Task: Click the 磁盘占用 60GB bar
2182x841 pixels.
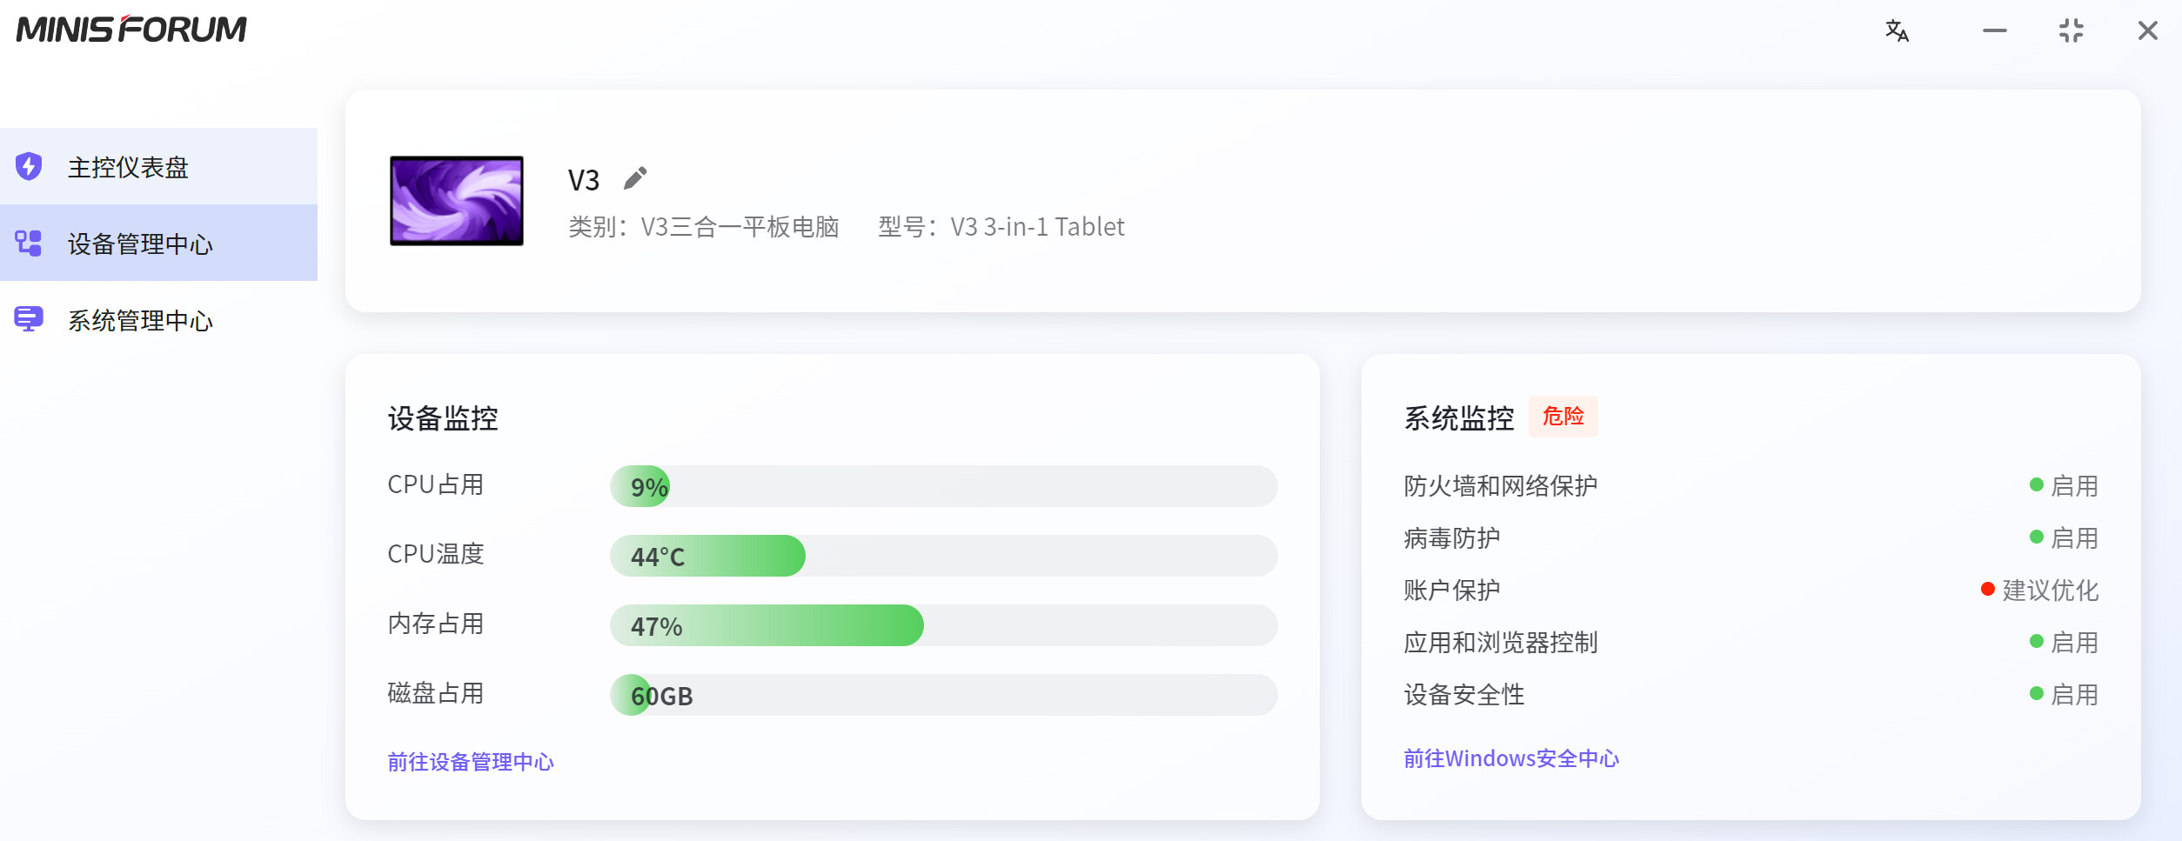Action: pyautogui.click(x=943, y=695)
